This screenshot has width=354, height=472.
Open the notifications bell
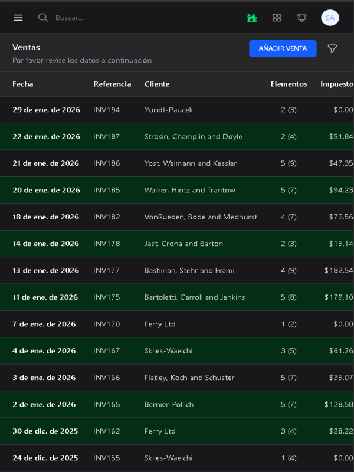click(301, 18)
